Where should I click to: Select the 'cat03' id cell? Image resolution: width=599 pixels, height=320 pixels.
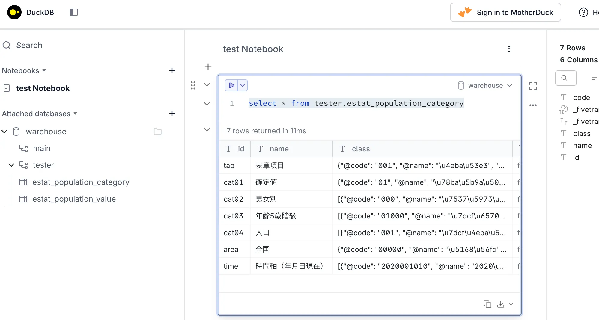(234, 216)
